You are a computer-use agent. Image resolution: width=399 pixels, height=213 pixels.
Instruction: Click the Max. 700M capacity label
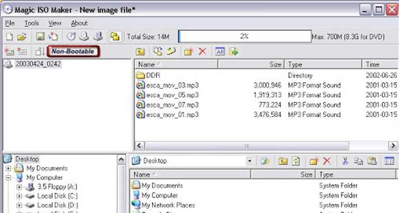[348, 37]
